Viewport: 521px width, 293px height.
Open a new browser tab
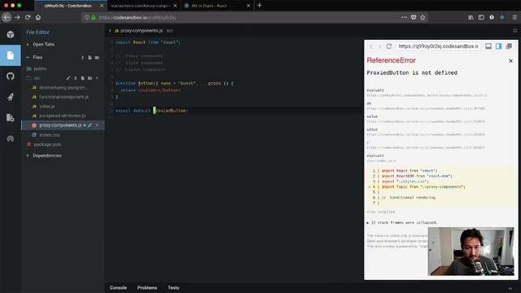[x=260, y=6]
